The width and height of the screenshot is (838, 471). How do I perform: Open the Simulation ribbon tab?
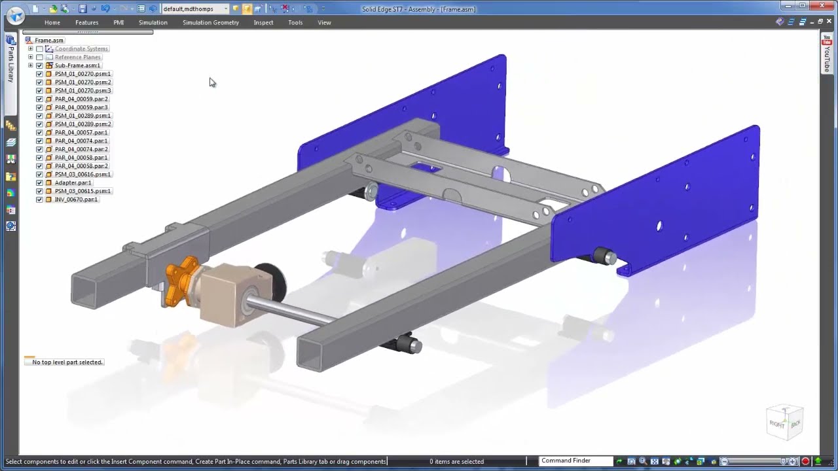tap(153, 22)
